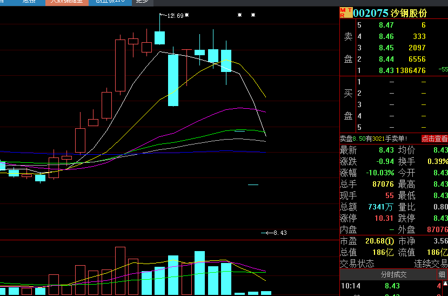The image size is (448, 296).
Task: Click the 8.43 low price label on chart
Action: (x=280, y=233)
